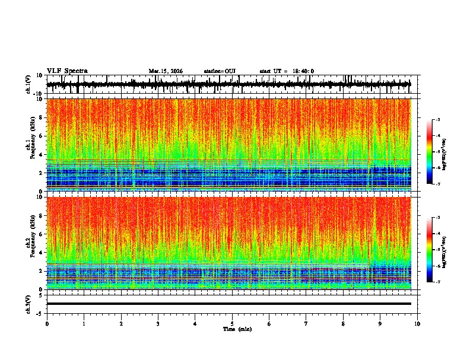
Task: Click the ch.1 waveform trace panel
Action: [232, 84]
